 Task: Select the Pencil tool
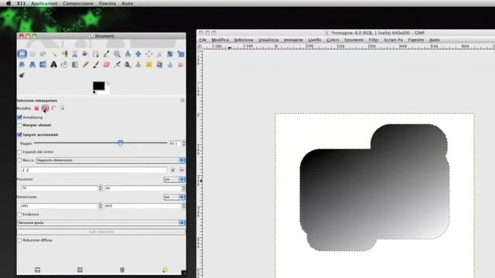[85, 65]
